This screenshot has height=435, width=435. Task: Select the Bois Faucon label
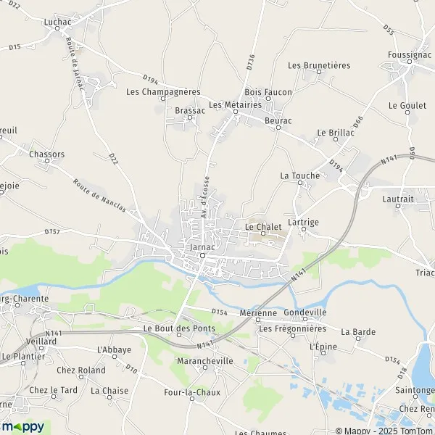tap(268, 92)
